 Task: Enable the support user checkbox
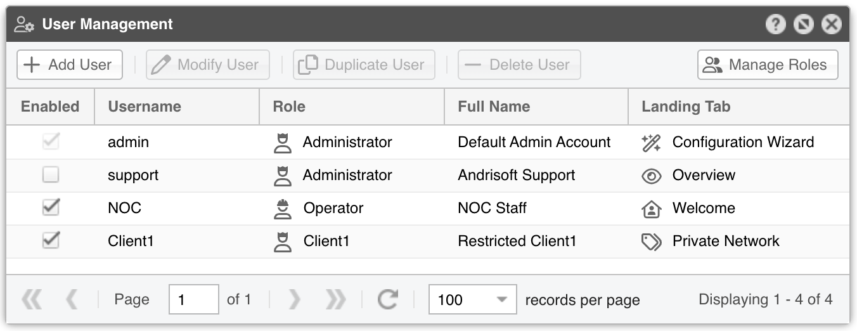51,175
